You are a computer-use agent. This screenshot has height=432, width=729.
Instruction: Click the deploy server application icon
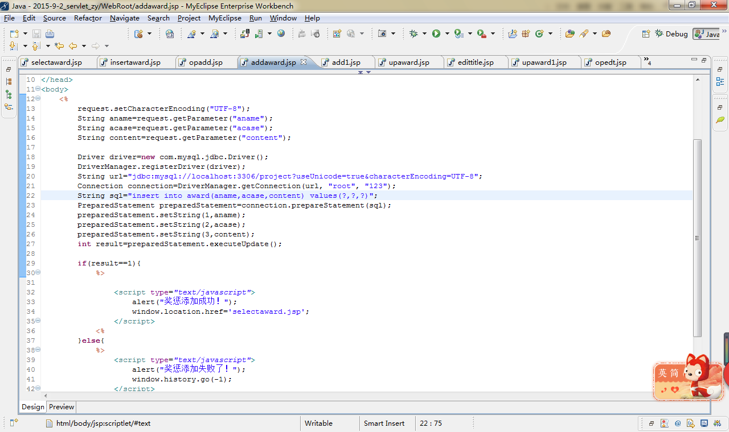click(x=245, y=34)
